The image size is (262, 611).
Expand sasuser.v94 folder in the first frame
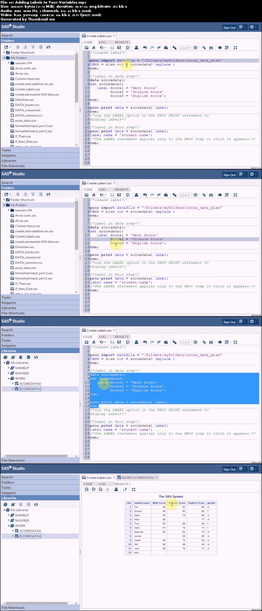[9, 63]
